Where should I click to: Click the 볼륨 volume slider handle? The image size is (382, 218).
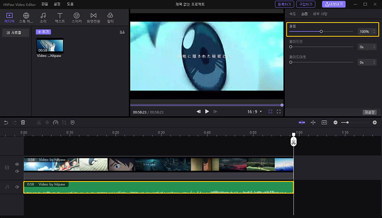(321, 31)
